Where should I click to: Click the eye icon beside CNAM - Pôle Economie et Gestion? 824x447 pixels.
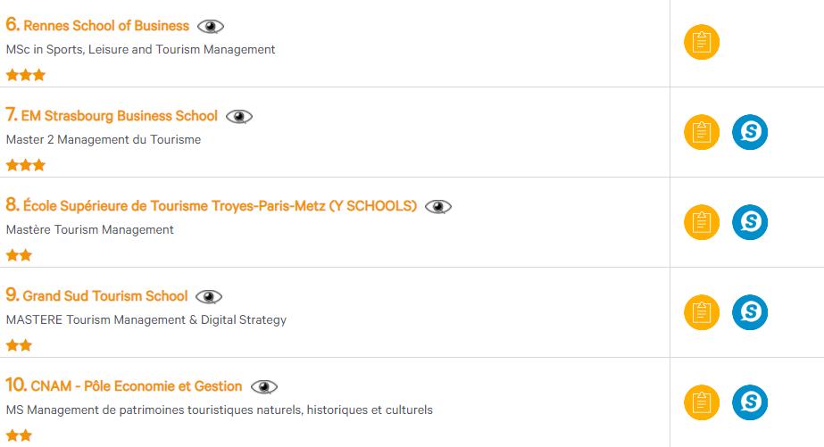coord(263,386)
